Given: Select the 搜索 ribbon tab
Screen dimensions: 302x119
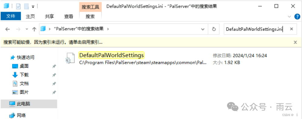Looking at the screenshot, I should click(90, 16).
